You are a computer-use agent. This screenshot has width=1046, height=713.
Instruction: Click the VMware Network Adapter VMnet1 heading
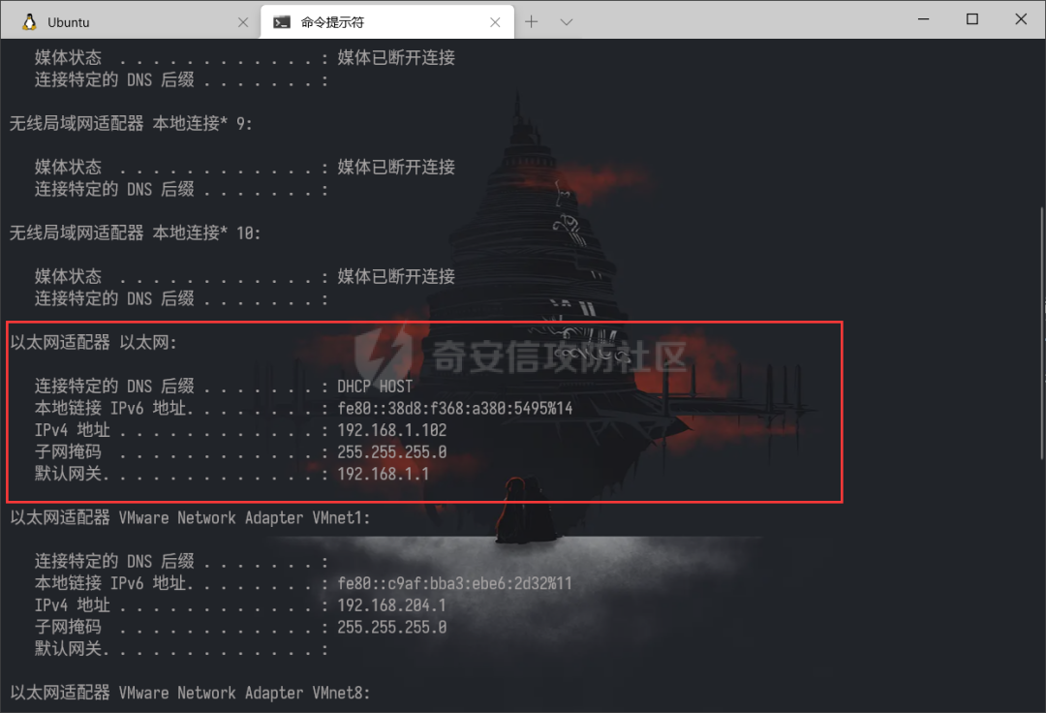tap(190, 517)
